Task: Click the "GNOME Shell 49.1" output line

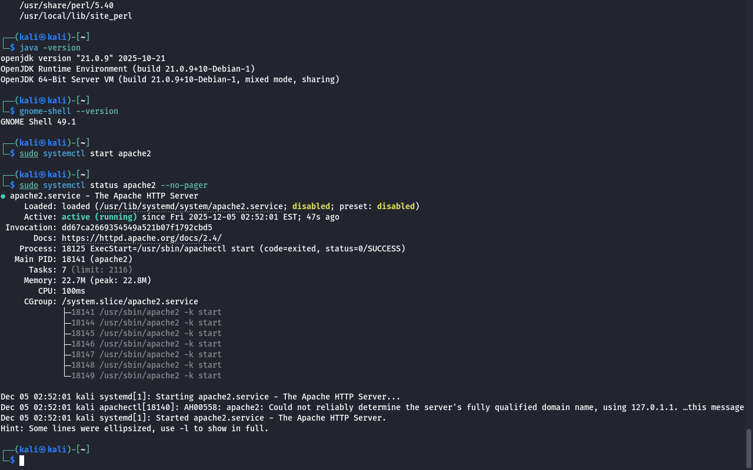Action: 38,122
